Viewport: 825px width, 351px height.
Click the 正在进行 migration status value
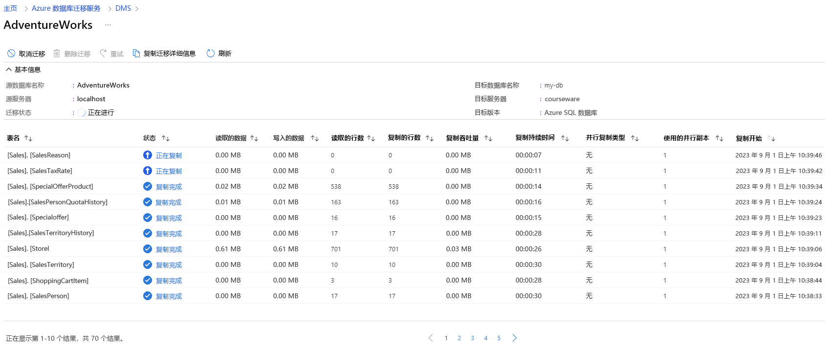[101, 112]
